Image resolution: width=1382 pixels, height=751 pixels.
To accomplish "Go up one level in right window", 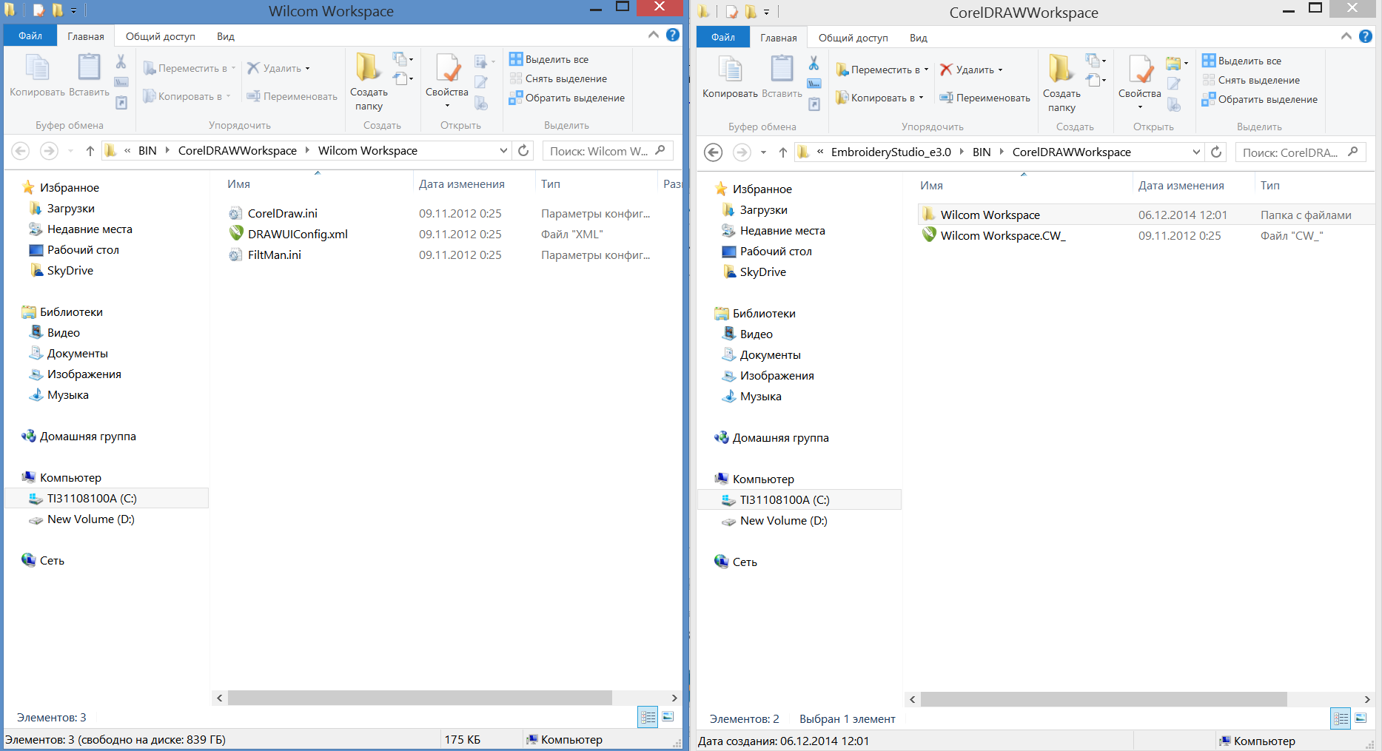I will tap(782, 152).
